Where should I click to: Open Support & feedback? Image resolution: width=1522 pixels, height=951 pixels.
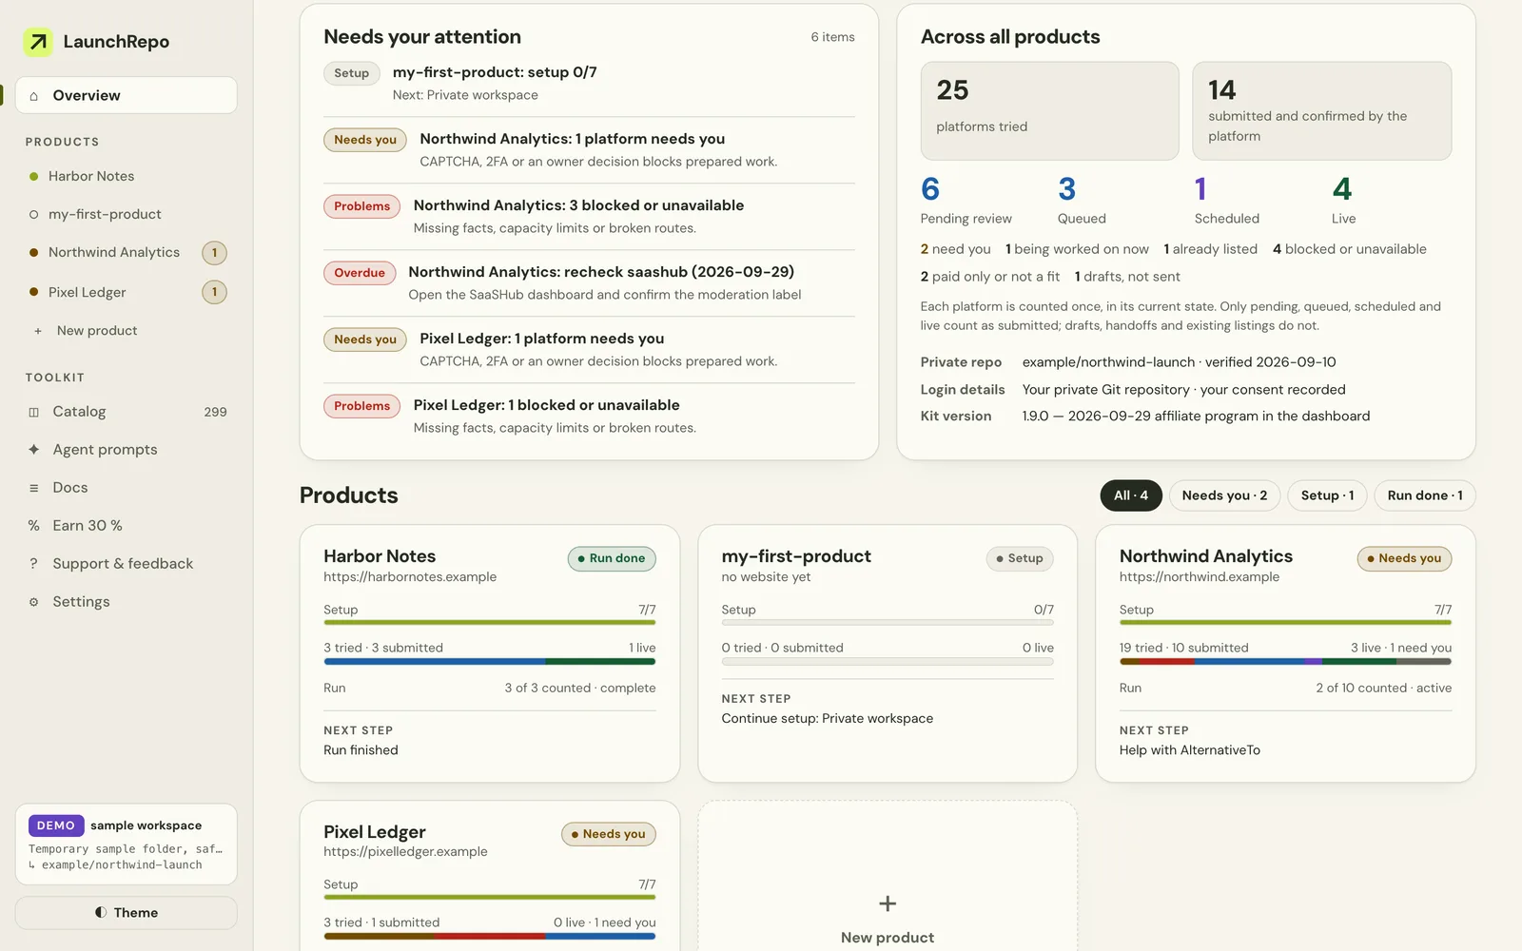pyautogui.click(x=127, y=564)
